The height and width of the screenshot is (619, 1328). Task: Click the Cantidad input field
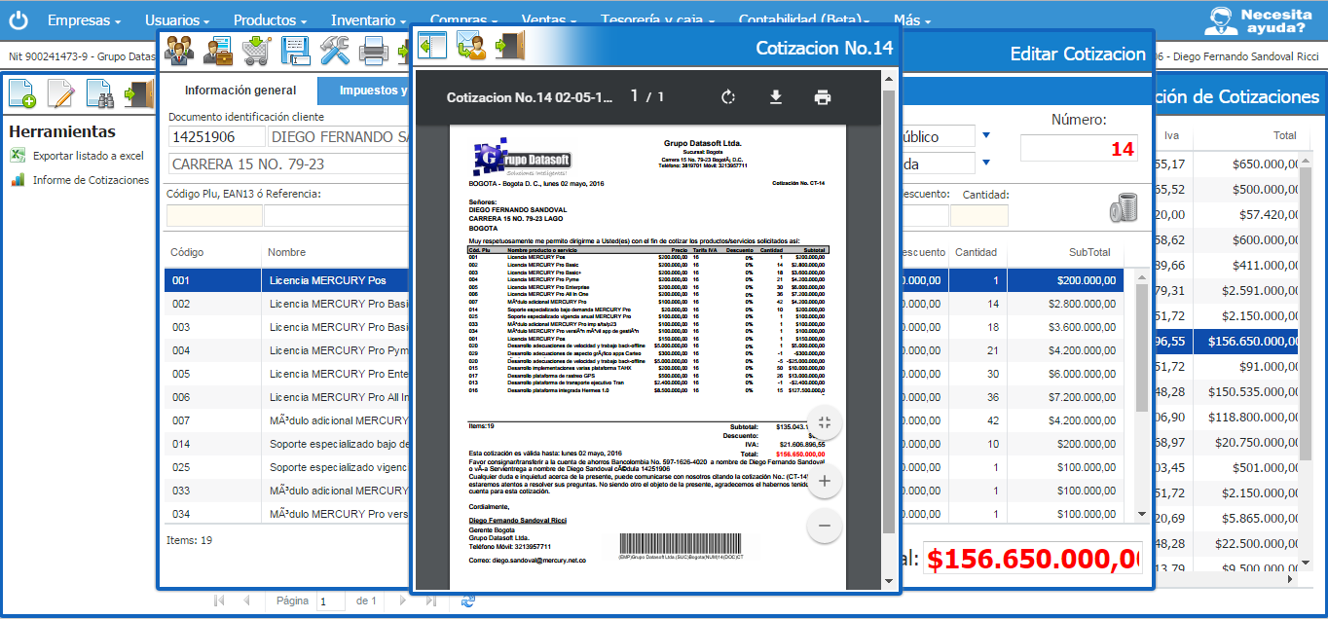(x=979, y=216)
